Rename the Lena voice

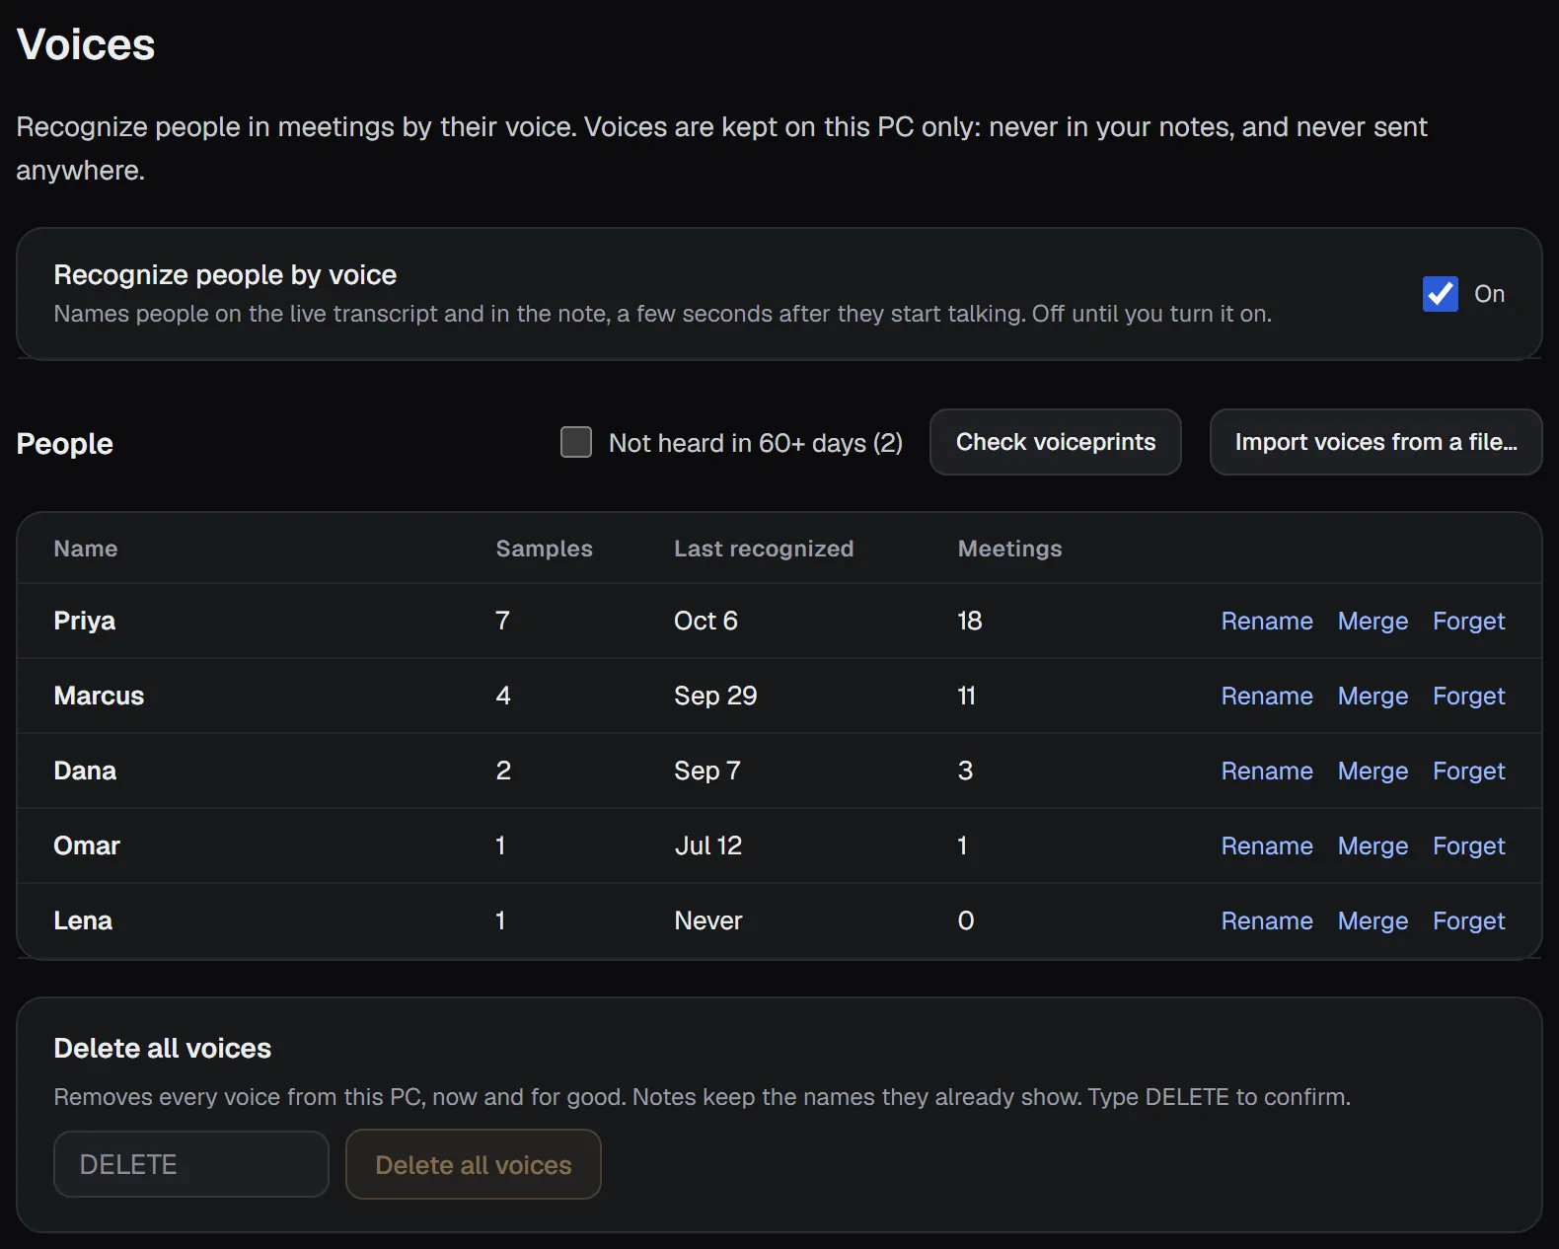(1267, 920)
